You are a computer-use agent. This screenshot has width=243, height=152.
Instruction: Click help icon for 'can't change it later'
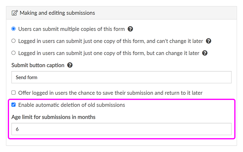pos(208,41)
